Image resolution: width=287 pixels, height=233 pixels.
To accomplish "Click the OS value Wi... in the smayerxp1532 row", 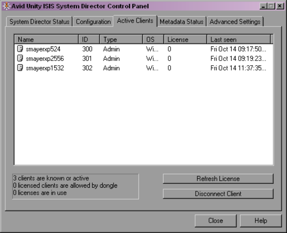I will (x=152, y=68).
